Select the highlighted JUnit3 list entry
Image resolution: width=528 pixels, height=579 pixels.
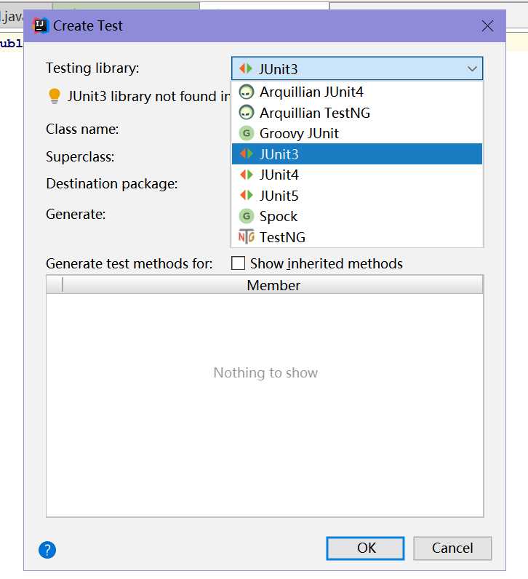(x=356, y=154)
